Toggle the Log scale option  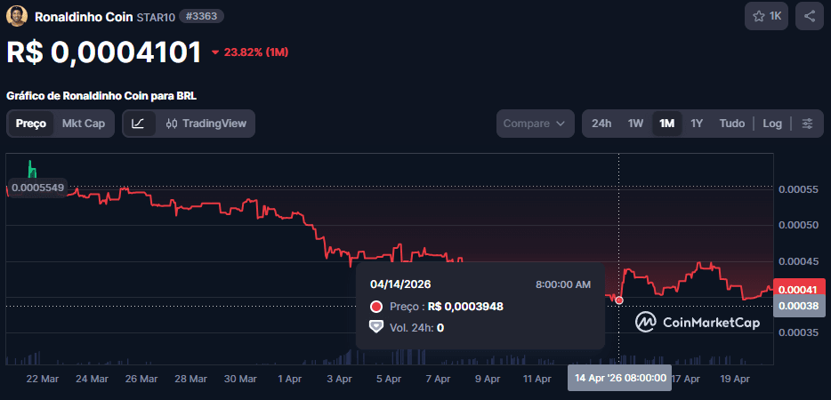(x=772, y=124)
